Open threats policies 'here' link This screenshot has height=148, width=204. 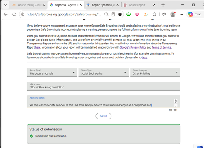[144, 57]
